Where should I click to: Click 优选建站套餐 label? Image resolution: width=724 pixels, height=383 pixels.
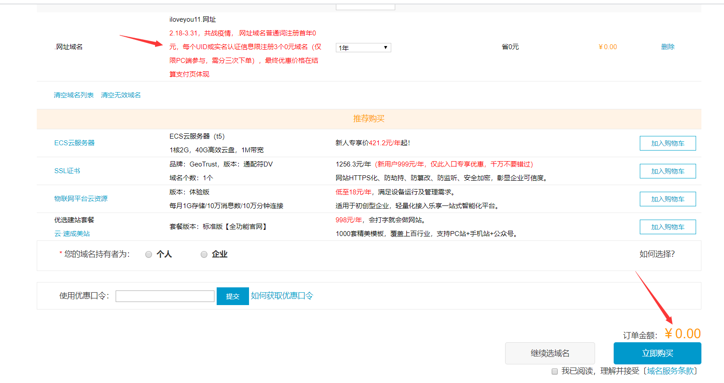pyautogui.click(x=74, y=220)
